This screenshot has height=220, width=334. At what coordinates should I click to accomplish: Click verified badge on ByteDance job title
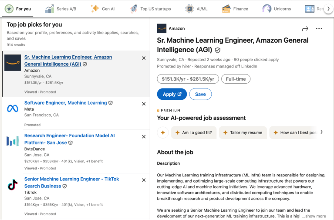(x=71, y=143)
